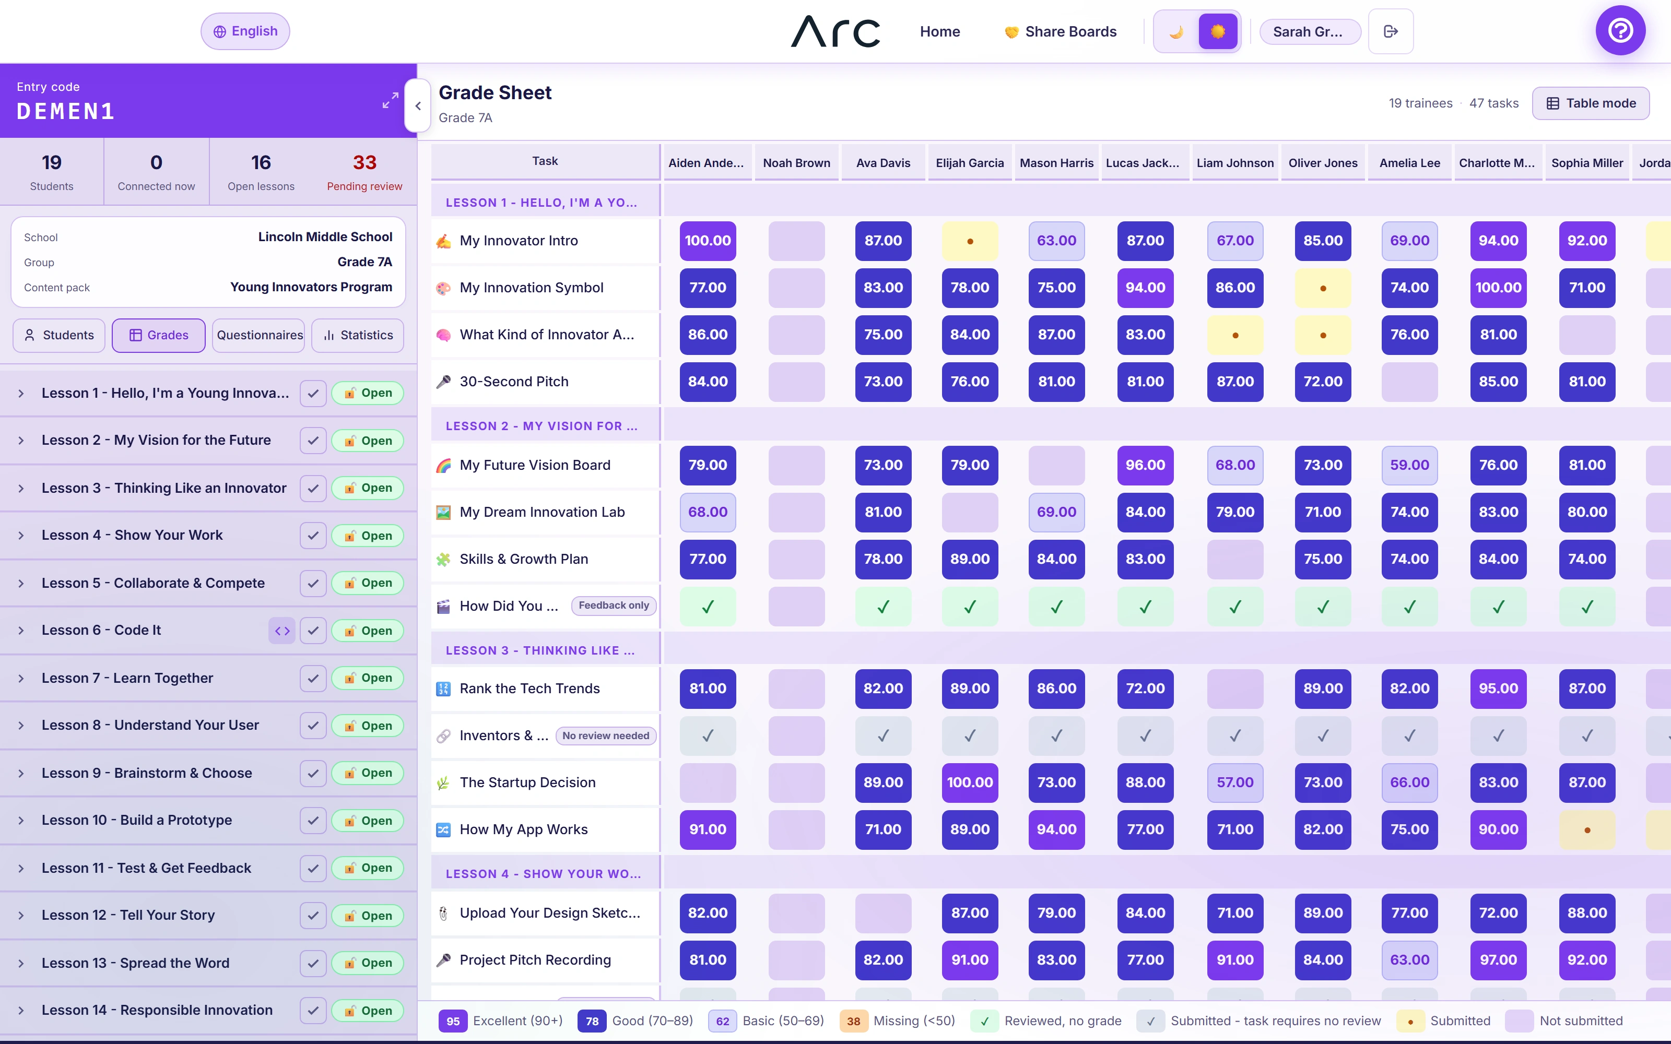Expand Lesson 3 - Thinking Like an Innovator
The width and height of the screenshot is (1671, 1044).
[x=21, y=488]
